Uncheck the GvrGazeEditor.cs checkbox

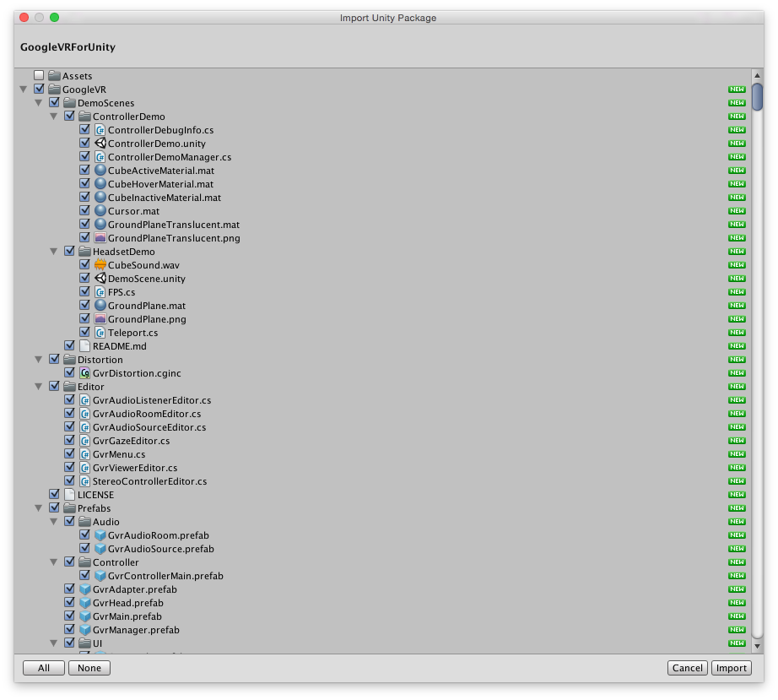[x=69, y=440]
